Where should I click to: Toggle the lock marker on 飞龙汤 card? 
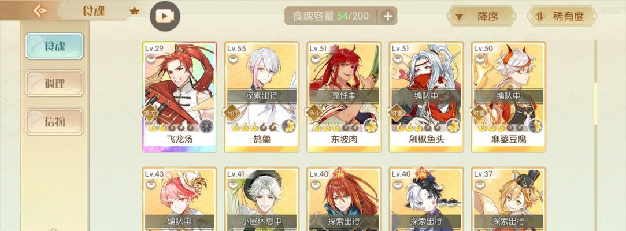151,60
